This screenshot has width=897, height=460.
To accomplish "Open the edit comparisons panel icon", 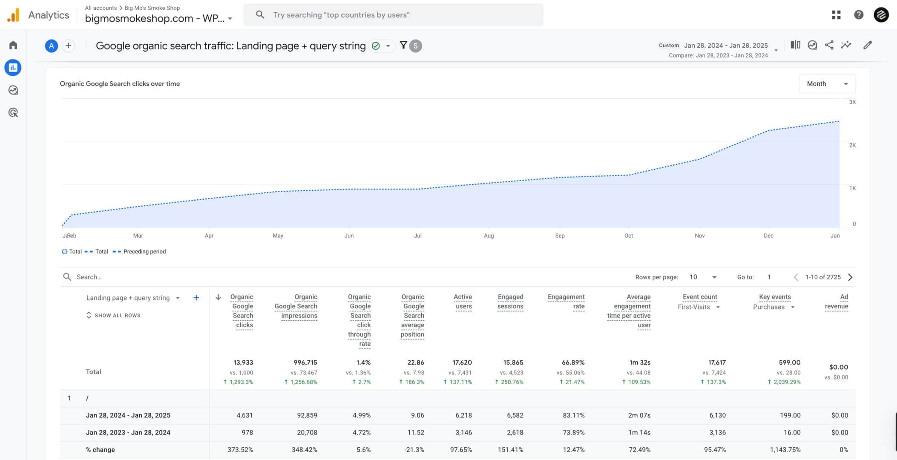I will (795, 45).
